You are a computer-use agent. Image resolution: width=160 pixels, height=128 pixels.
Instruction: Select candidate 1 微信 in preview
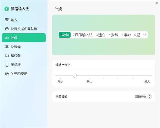tap(65, 35)
